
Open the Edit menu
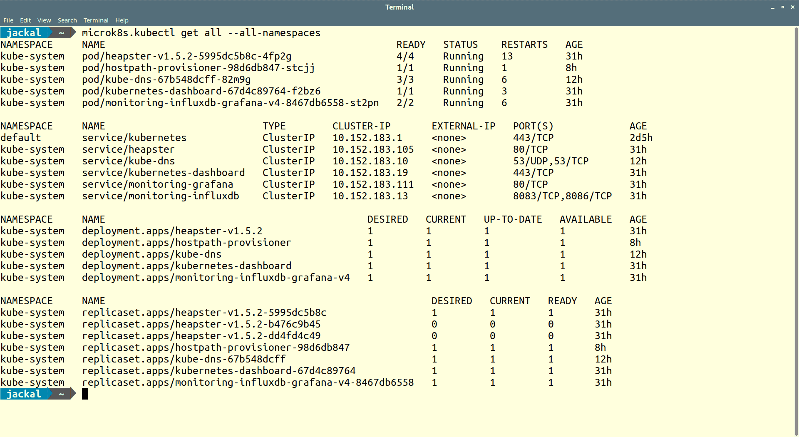25,20
